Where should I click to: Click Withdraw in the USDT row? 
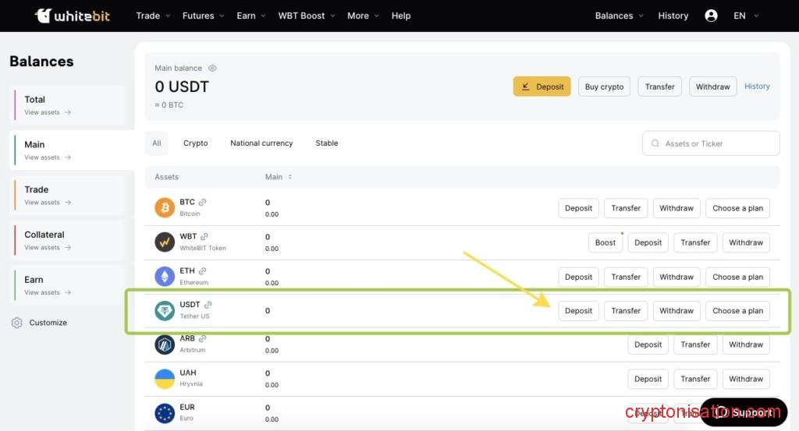pos(676,311)
